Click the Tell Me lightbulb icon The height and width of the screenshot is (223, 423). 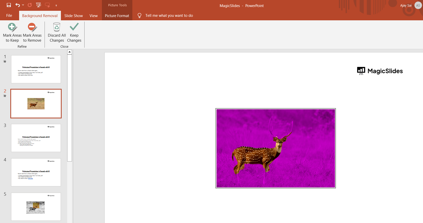pos(139,16)
